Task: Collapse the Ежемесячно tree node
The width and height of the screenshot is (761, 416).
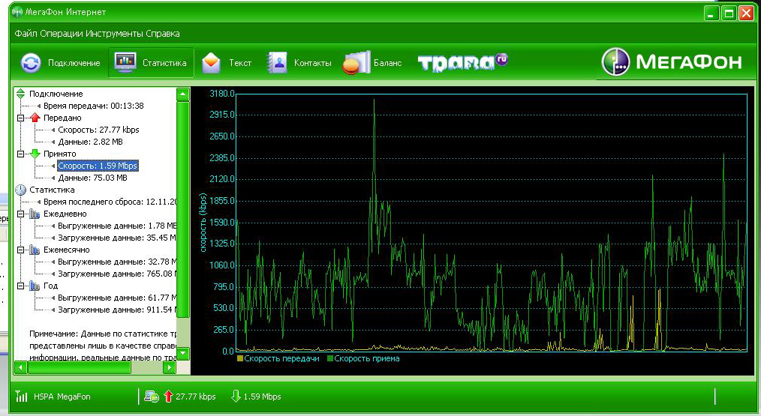Action: point(20,250)
